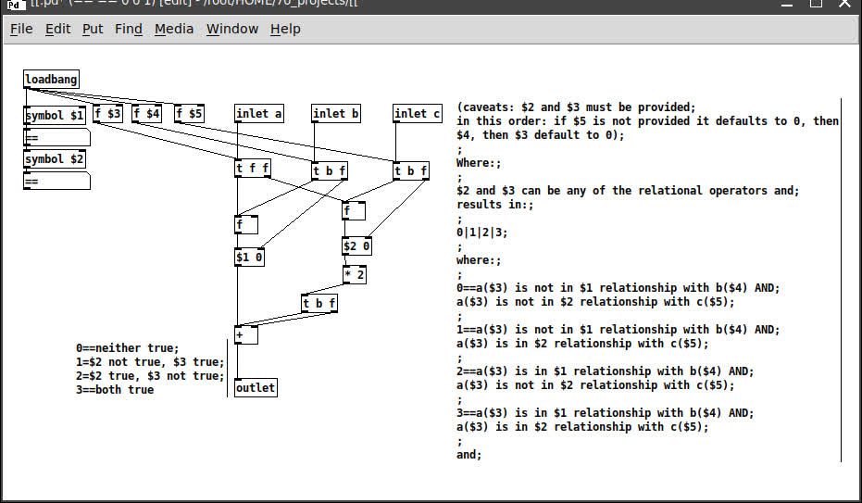Screen dimensions: 862x503
Task: Select the 't b f' object below inlet c
Action: [411, 171]
